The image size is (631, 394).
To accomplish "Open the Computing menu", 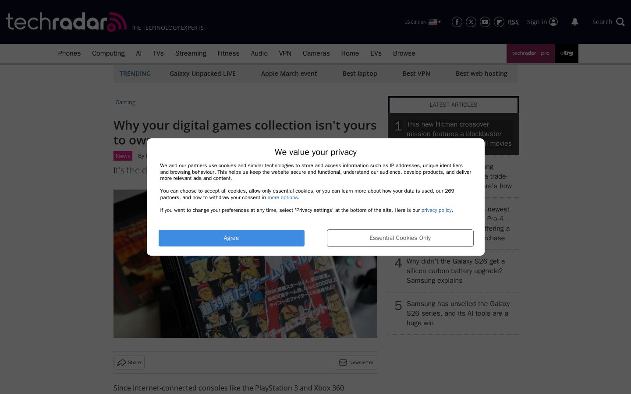I will pos(108,53).
